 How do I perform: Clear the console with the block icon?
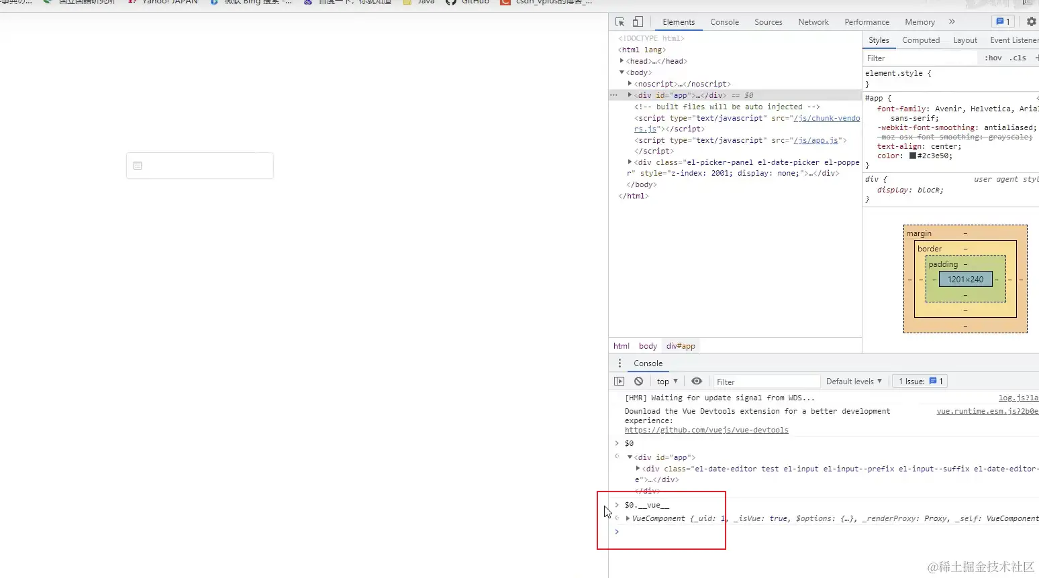(638, 381)
